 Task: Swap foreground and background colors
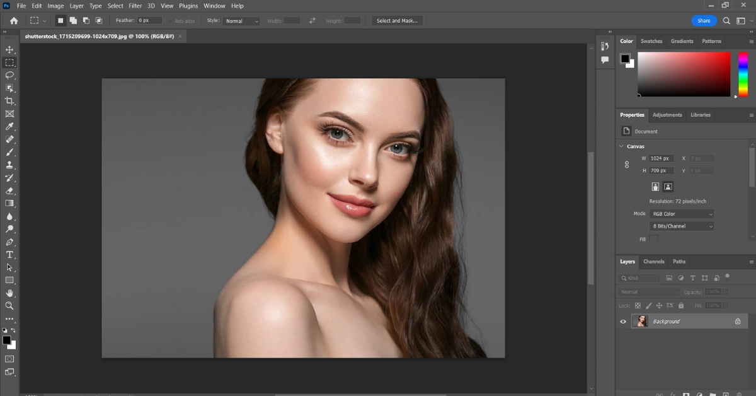click(x=14, y=330)
